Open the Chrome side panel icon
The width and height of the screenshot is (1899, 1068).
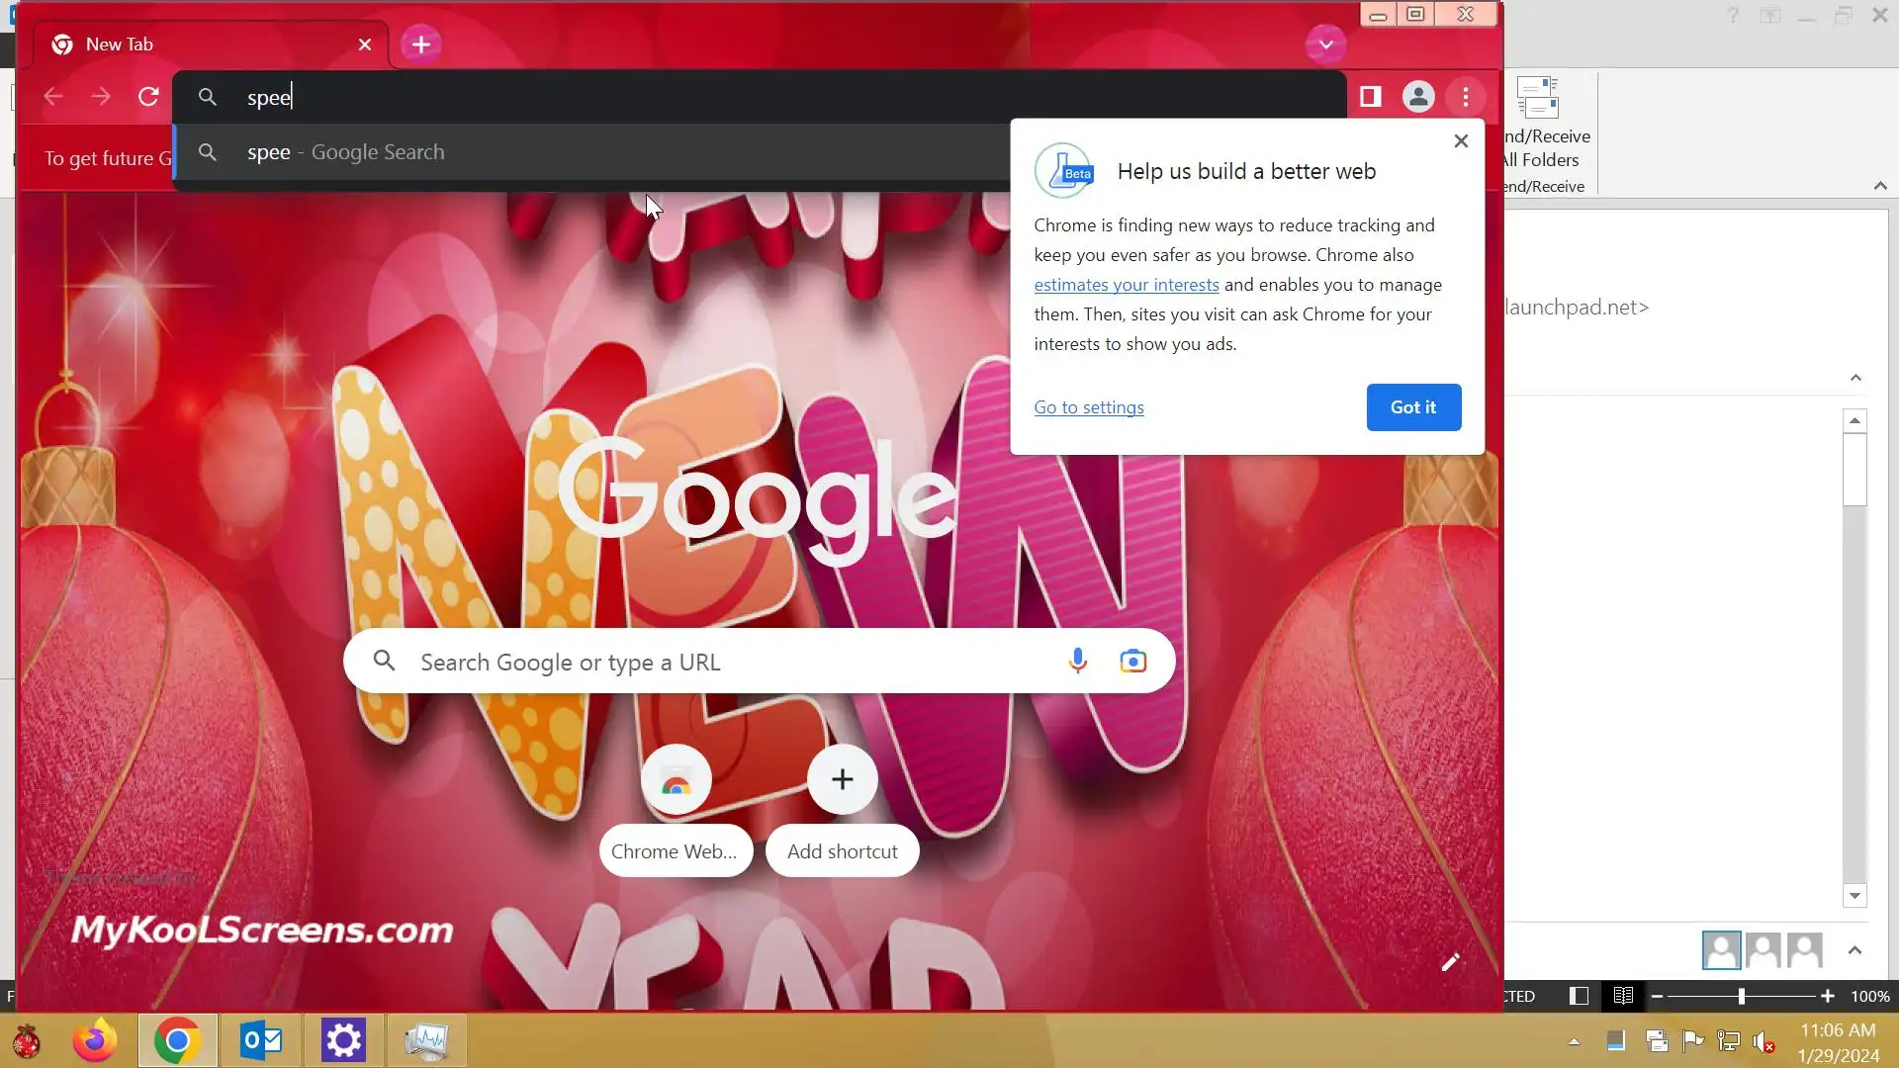point(1370,97)
